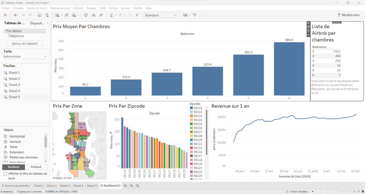Click the save workbook icon
The width and height of the screenshot is (365, 194).
(40, 15)
